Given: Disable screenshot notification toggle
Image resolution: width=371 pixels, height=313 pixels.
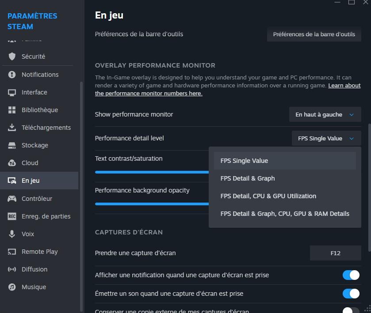Looking at the screenshot, I should pos(351,275).
